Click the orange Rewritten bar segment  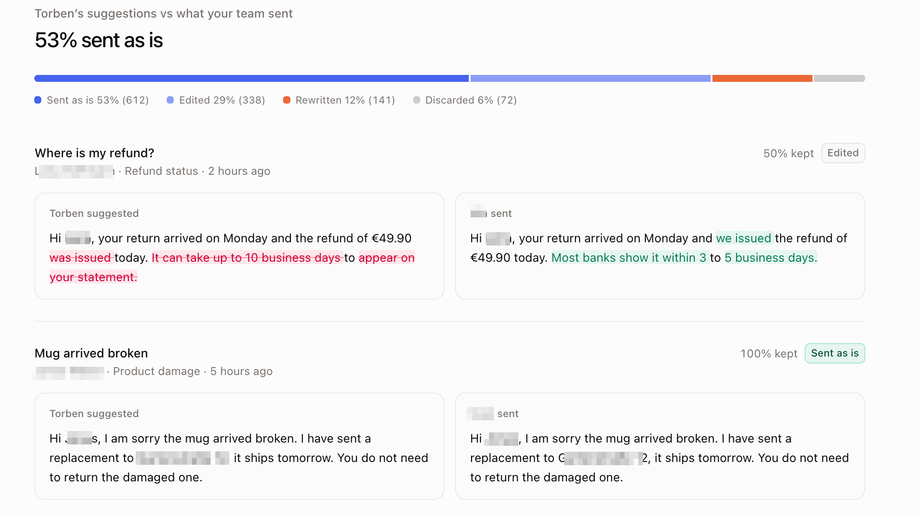[762, 79]
